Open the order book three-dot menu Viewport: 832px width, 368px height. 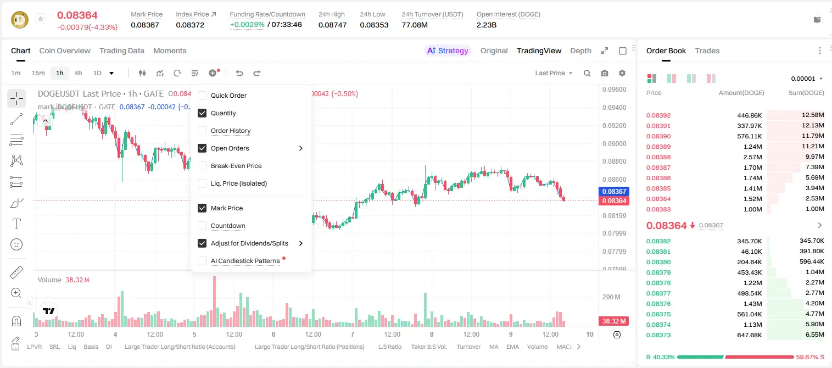(x=820, y=51)
